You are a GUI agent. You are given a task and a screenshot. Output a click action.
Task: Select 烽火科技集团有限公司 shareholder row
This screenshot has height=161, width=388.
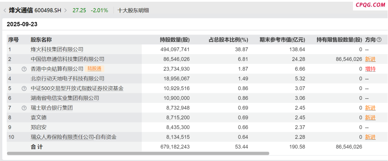pos(57,50)
